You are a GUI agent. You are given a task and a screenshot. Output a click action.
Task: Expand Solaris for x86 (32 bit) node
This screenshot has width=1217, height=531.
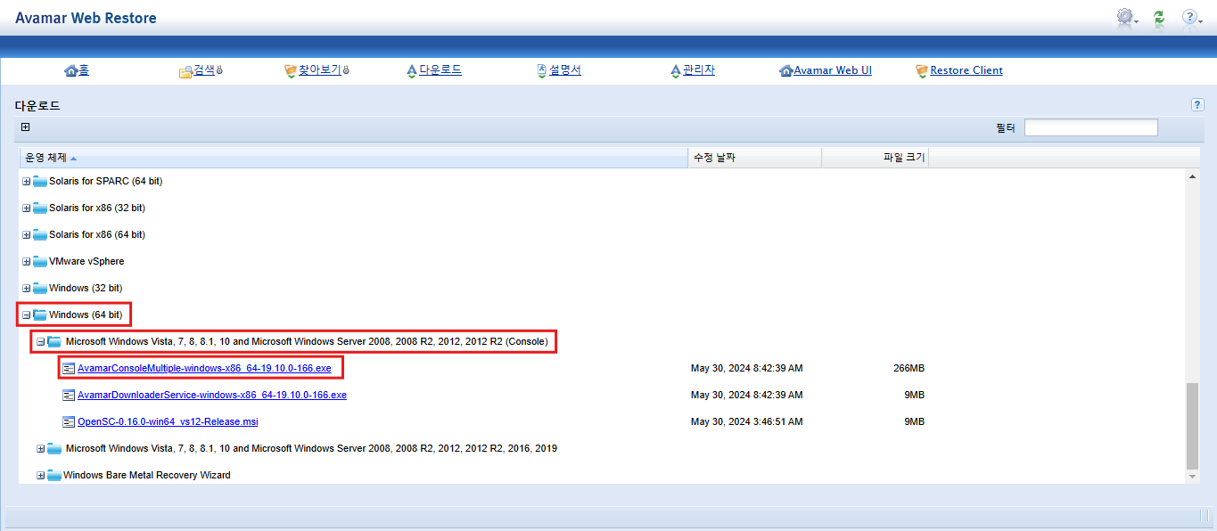click(x=27, y=208)
